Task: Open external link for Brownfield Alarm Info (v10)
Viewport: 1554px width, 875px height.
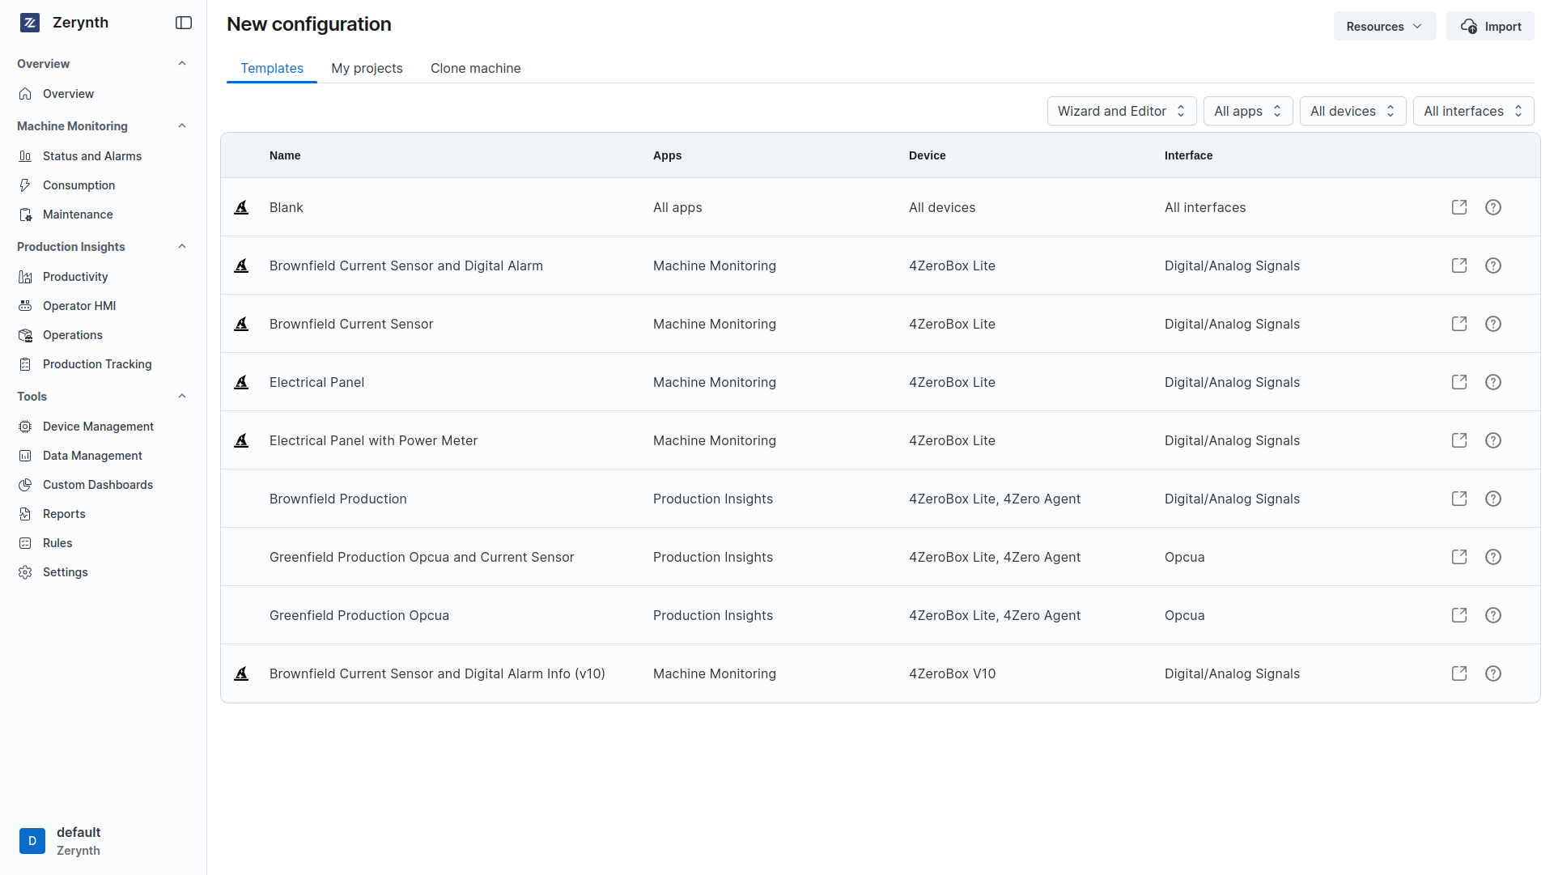Action: (x=1459, y=673)
